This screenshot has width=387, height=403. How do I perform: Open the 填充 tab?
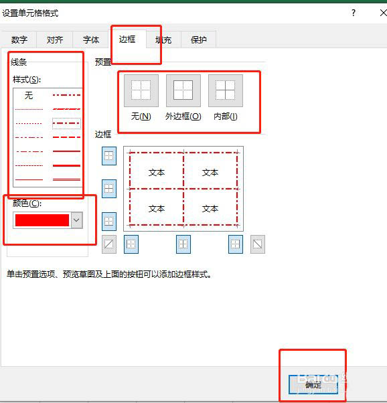[x=163, y=40]
